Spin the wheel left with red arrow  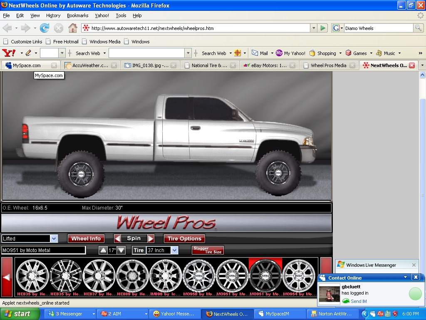click(118, 239)
